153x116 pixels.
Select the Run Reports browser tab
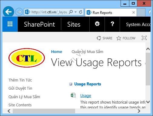(111, 12)
